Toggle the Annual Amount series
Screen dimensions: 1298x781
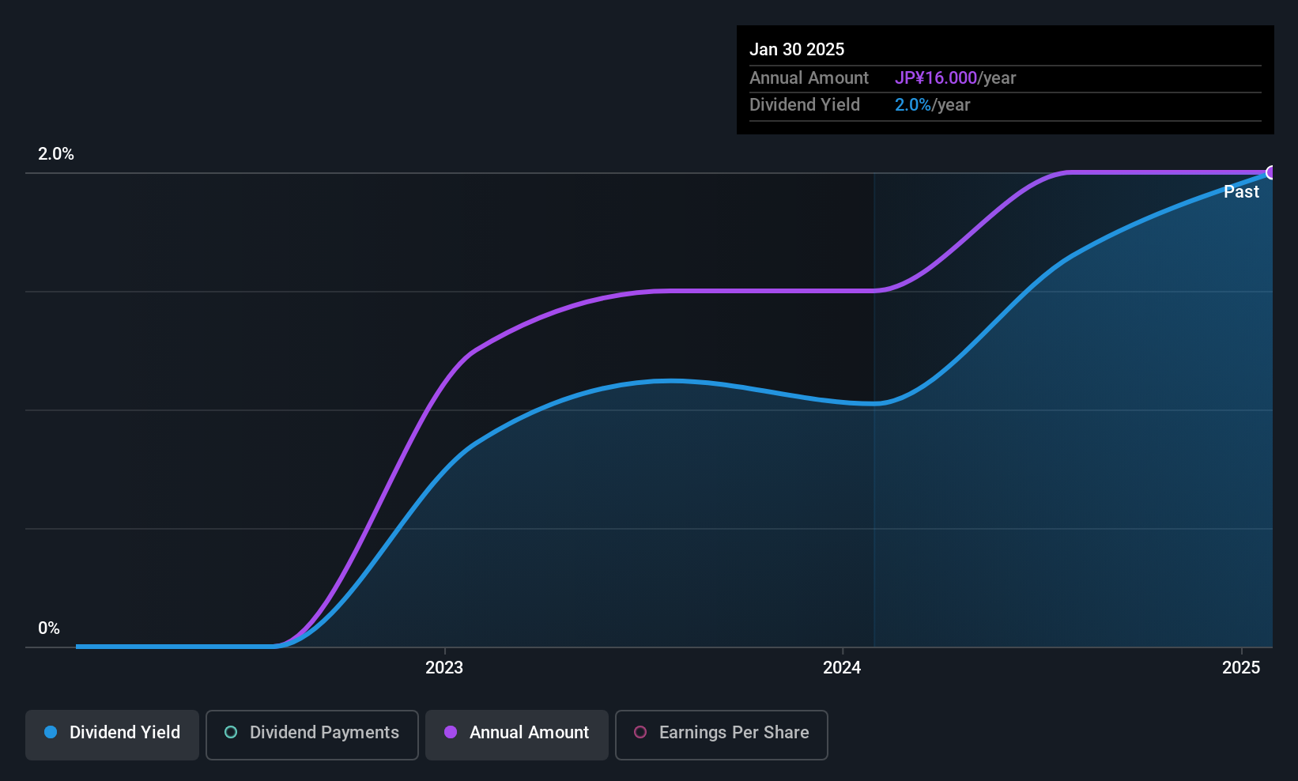tap(517, 735)
